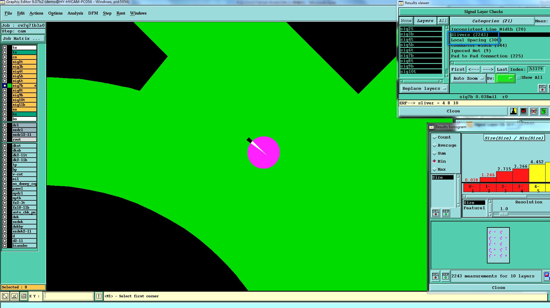Close the Results histogram via Close button
This screenshot has height=308, width=550.
tap(499, 288)
